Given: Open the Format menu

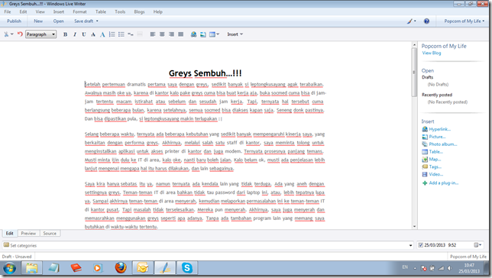Looking at the screenshot, I should [79, 11].
